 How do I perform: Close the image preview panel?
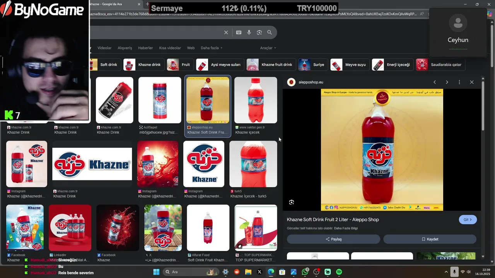(x=472, y=82)
